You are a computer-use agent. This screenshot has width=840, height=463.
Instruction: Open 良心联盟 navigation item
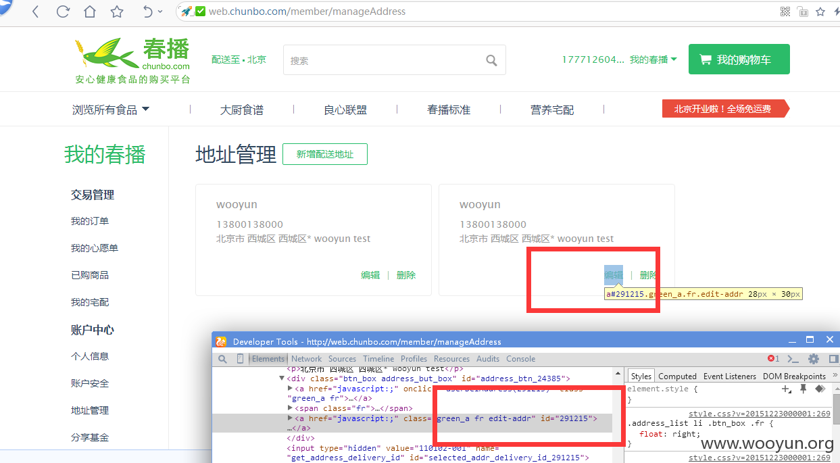tap(345, 109)
